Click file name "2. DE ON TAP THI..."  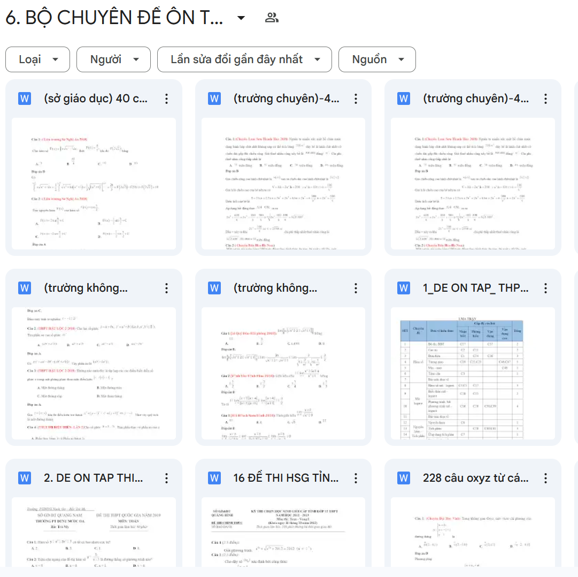pyautogui.click(x=94, y=478)
